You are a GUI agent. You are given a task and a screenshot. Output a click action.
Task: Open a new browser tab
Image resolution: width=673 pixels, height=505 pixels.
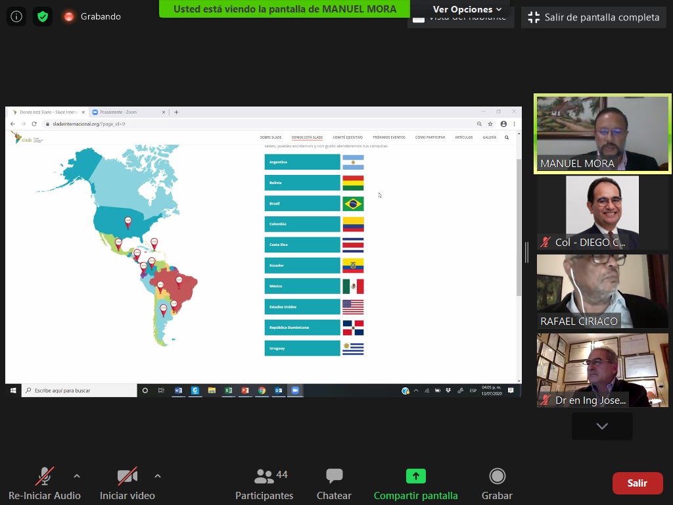click(x=176, y=112)
